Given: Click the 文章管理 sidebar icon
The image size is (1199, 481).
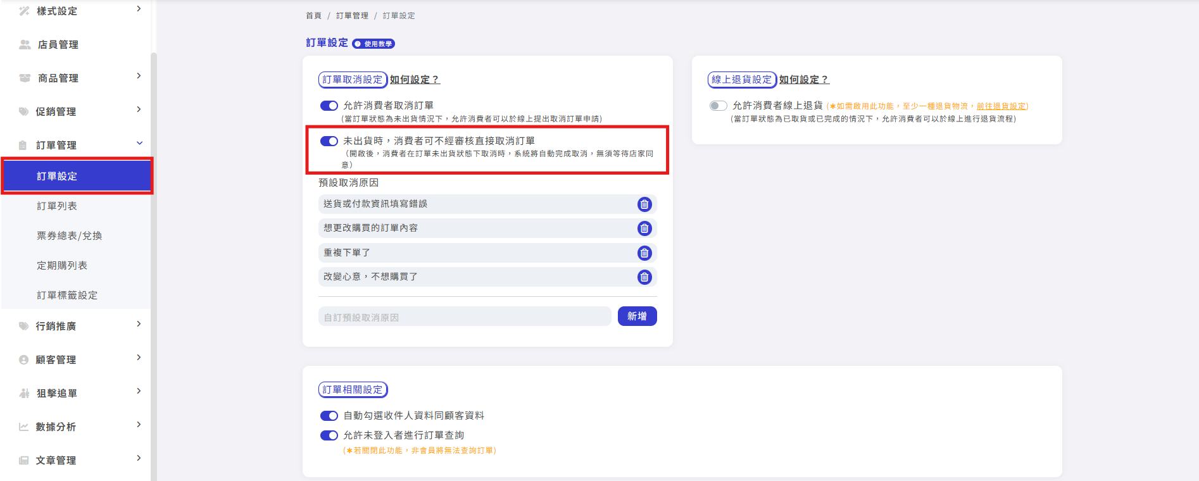Looking at the screenshot, I should [23, 460].
